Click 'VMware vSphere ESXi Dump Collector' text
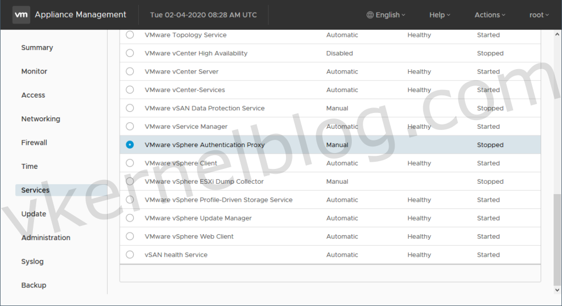The width and height of the screenshot is (562, 306). point(204,182)
